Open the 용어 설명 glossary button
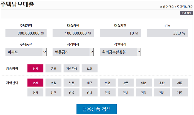 [186, 13]
